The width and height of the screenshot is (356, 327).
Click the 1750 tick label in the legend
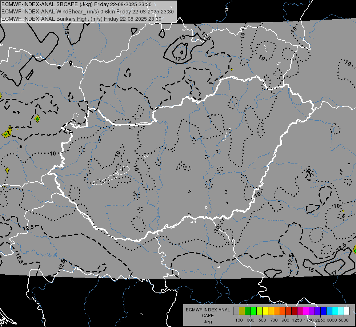(309, 320)
